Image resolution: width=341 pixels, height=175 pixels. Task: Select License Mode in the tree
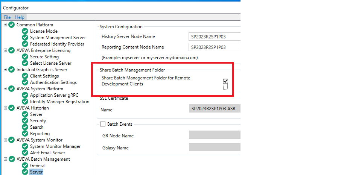click(x=44, y=31)
